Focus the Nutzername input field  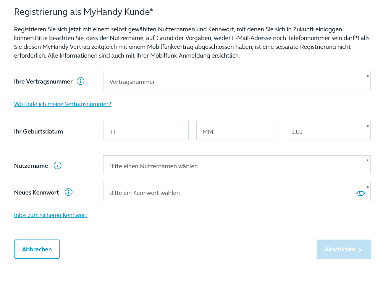point(237,165)
